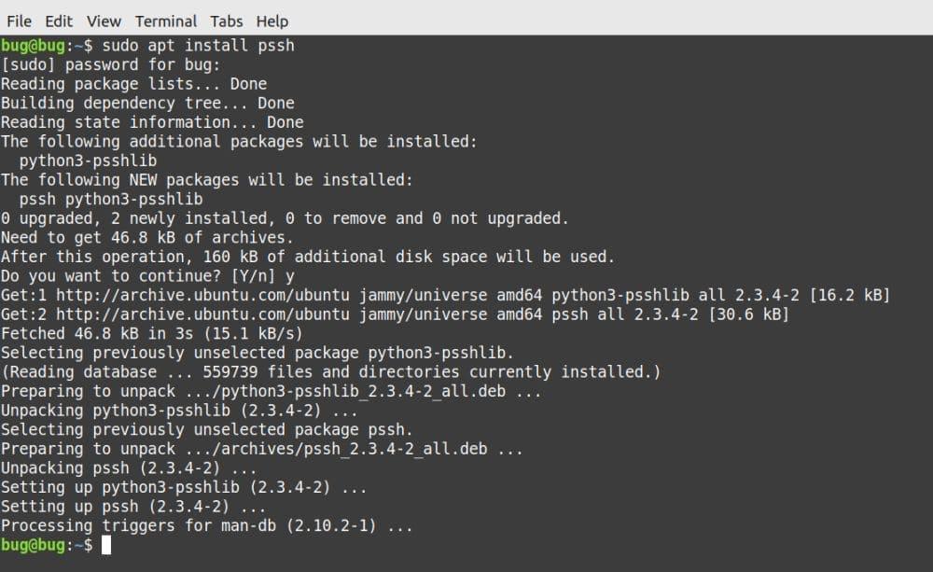Click the 'Processing triggers for man-db' line

point(206,525)
